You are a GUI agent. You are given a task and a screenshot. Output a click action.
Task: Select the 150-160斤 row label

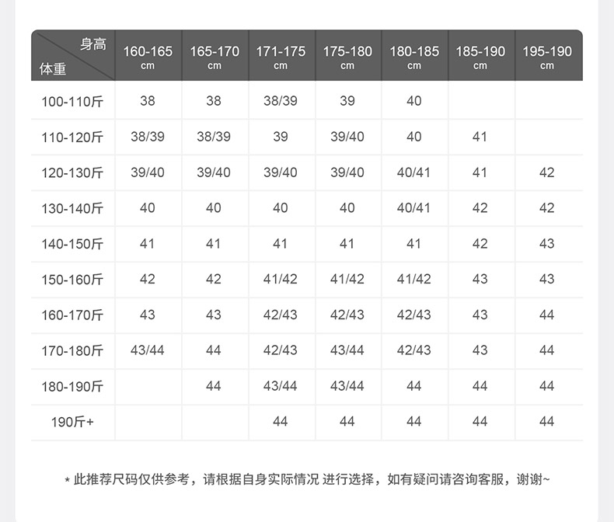pos(72,280)
